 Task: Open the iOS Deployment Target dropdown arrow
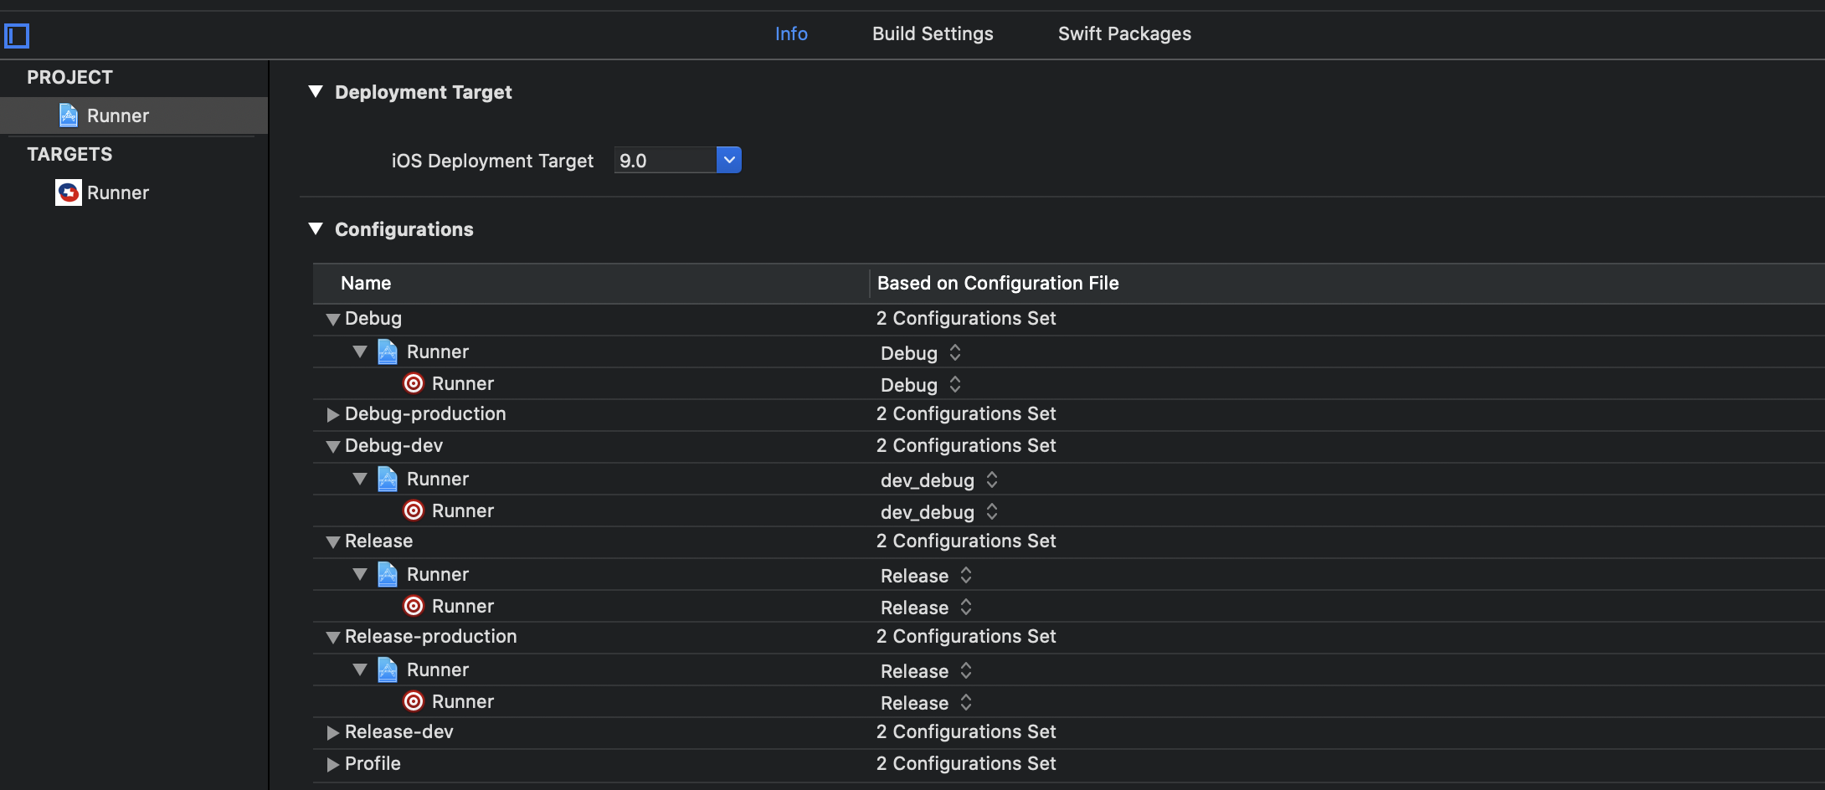click(x=729, y=160)
